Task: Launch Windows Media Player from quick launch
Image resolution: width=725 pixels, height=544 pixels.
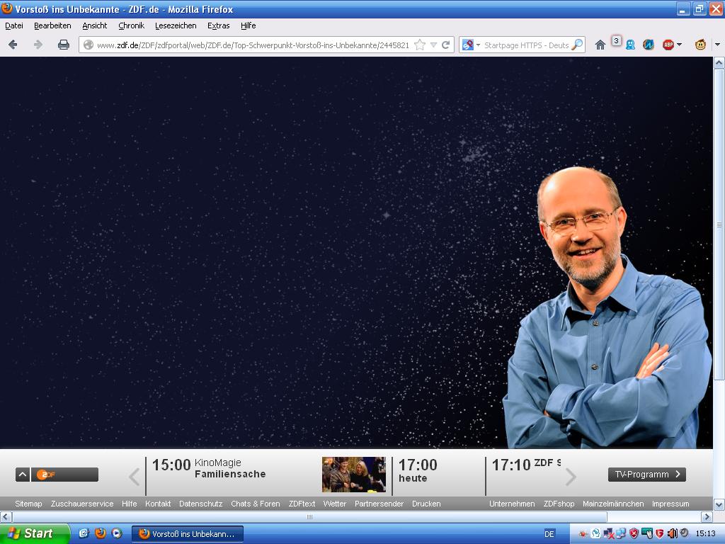Action: click(x=117, y=533)
